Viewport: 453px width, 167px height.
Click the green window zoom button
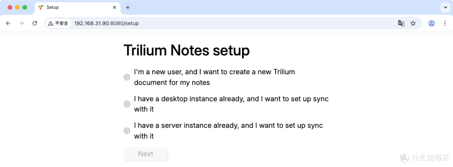point(25,8)
